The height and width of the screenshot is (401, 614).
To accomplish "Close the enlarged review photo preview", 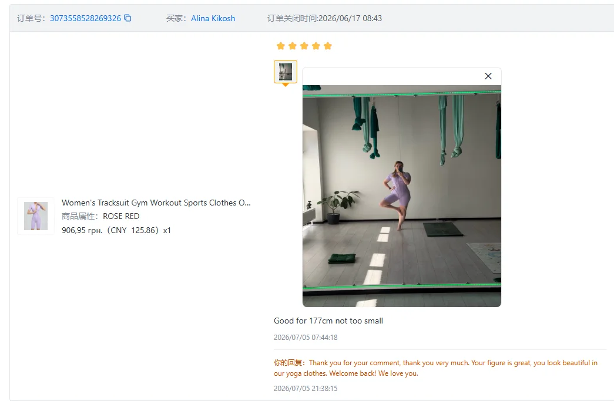I will click(x=488, y=76).
